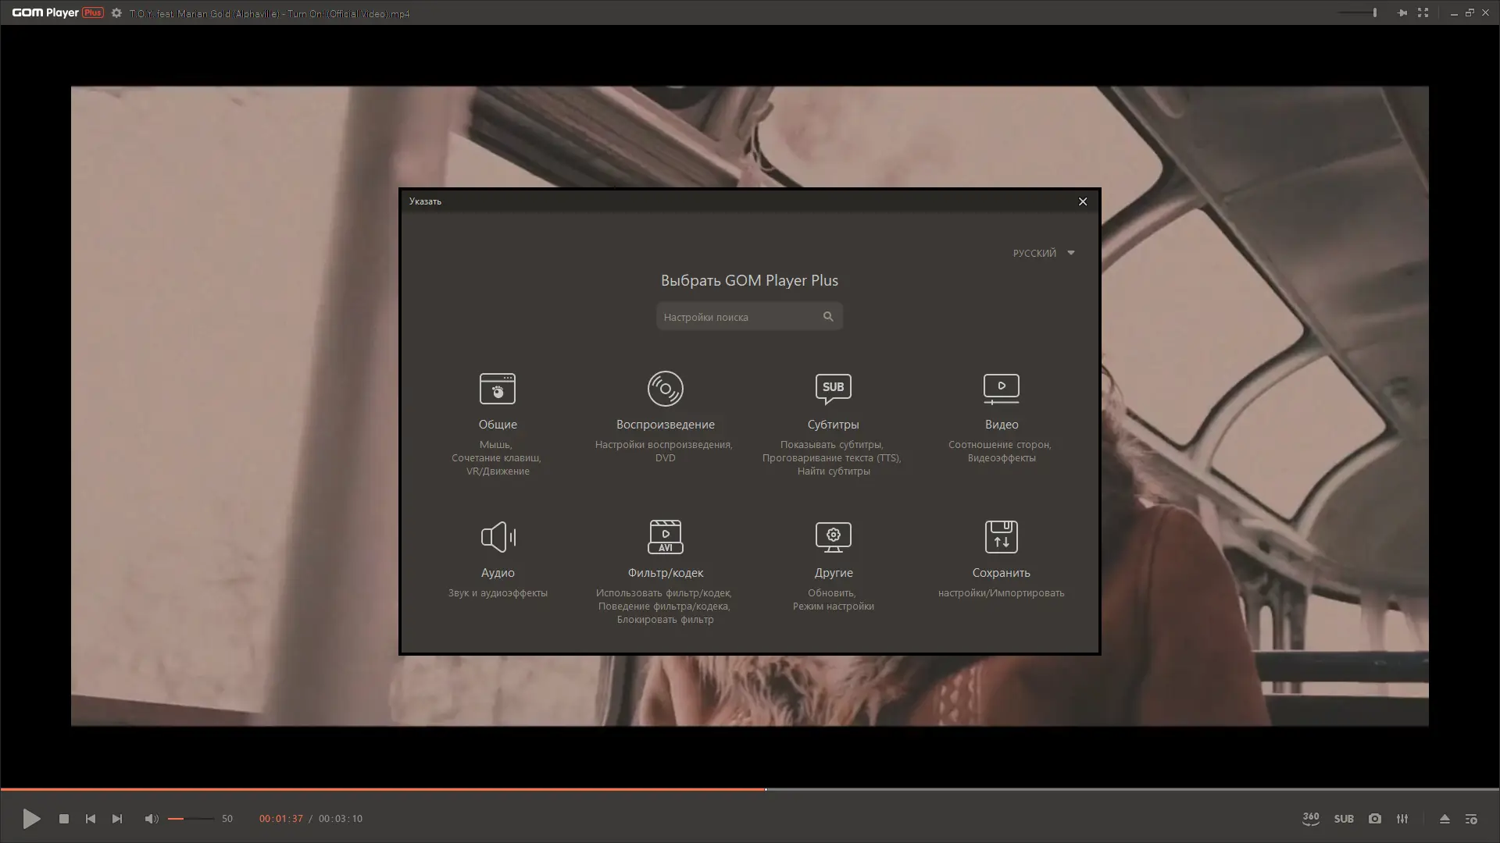1500x843 pixels.
Task: Open the gear menu beside GOM Player logo
Action: pyautogui.click(x=116, y=13)
